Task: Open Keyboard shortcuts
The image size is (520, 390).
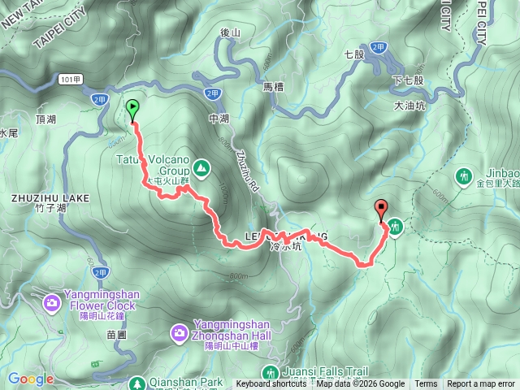Action: click(x=271, y=384)
